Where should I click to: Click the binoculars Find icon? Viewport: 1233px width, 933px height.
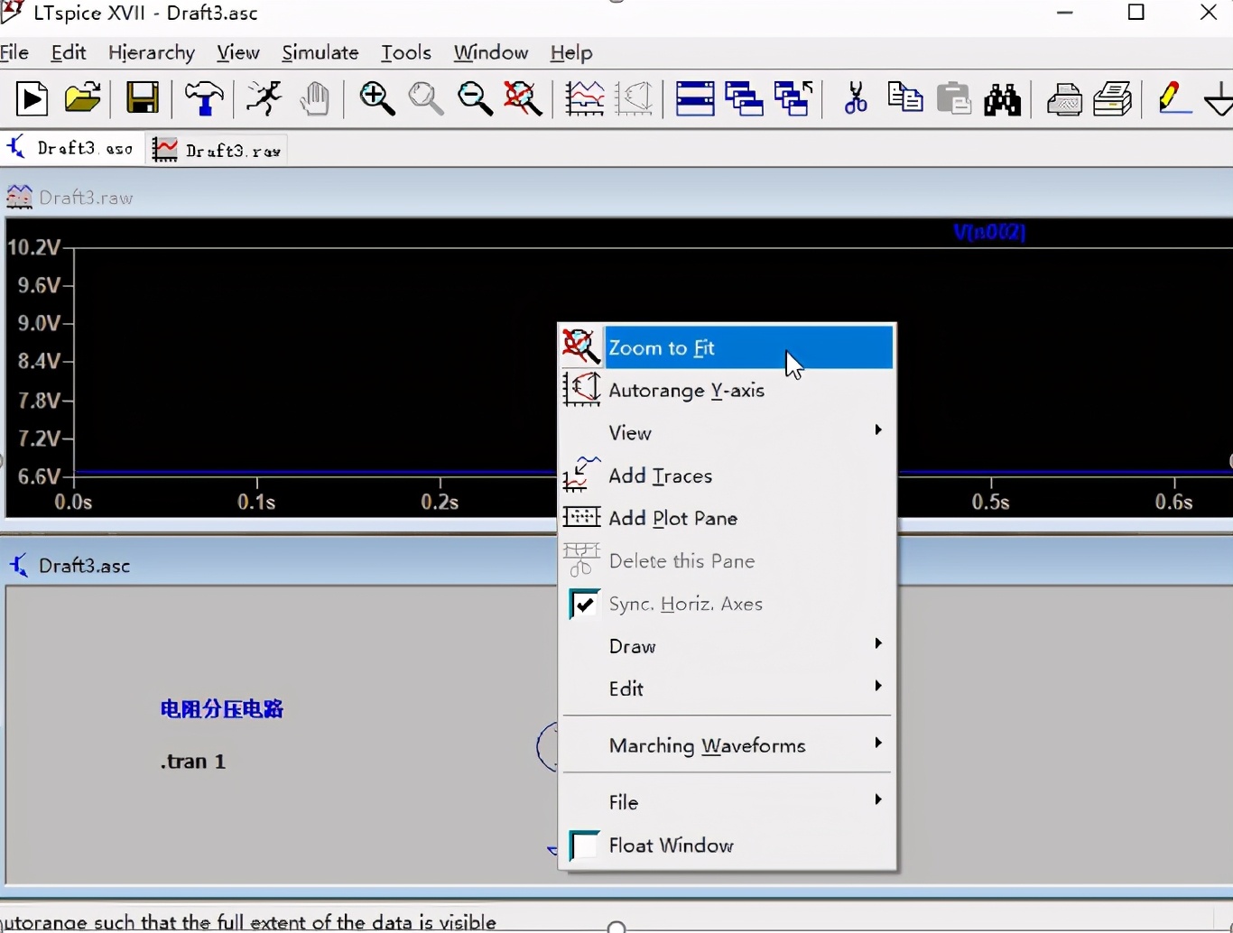1002,99
